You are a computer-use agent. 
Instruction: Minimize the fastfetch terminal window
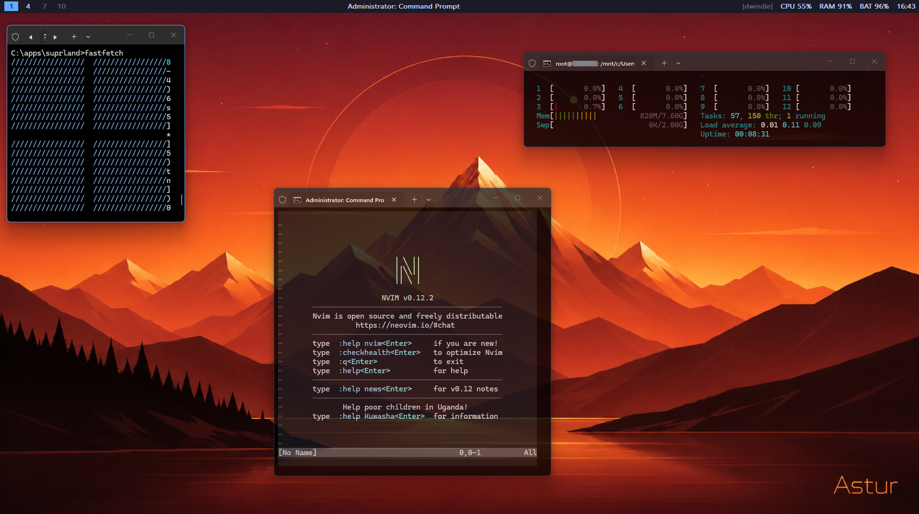click(129, 35)
